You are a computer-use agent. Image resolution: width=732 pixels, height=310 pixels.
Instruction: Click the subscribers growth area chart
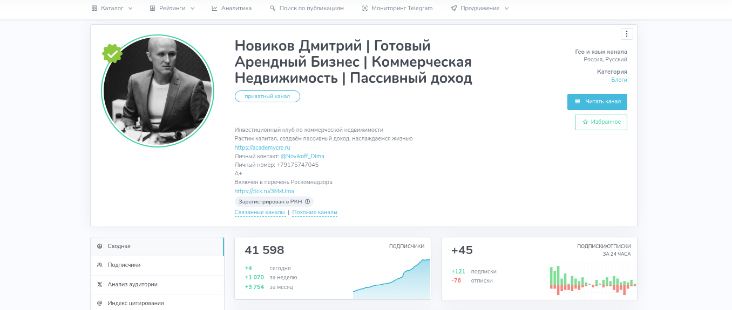(391, 279)
